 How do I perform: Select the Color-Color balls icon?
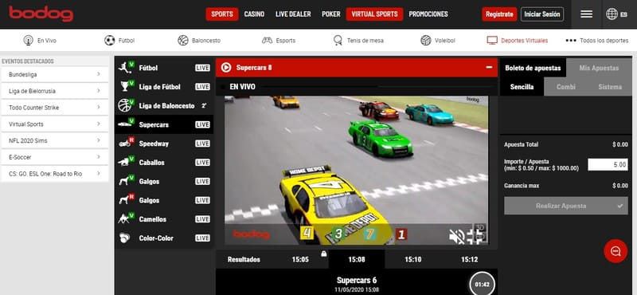[125, 238]
